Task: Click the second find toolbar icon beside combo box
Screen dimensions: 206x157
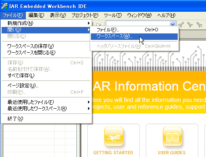Action: pyautogui.click(x=190, y=25)
